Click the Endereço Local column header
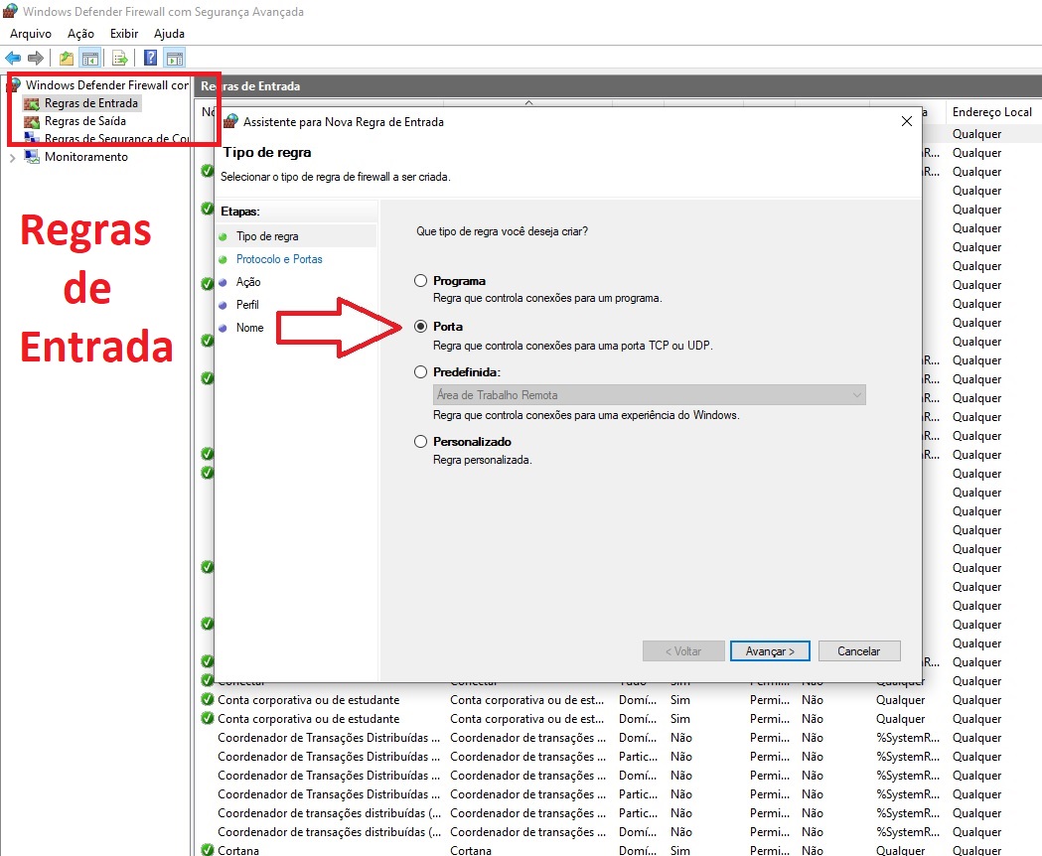Screen dimensions: 1042x856 pyautogui.click(x=992, y=112)
